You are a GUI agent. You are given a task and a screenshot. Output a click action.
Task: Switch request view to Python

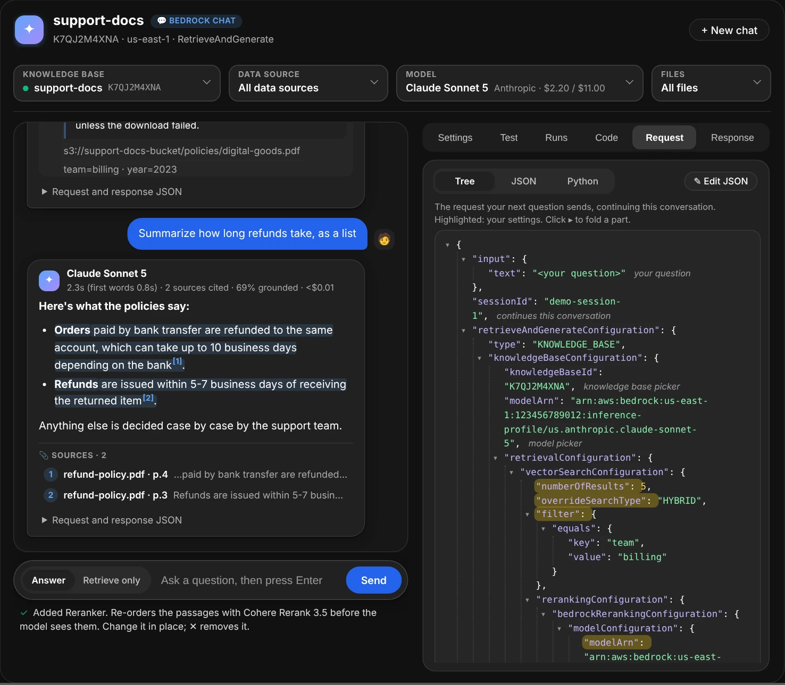[583, 181]
